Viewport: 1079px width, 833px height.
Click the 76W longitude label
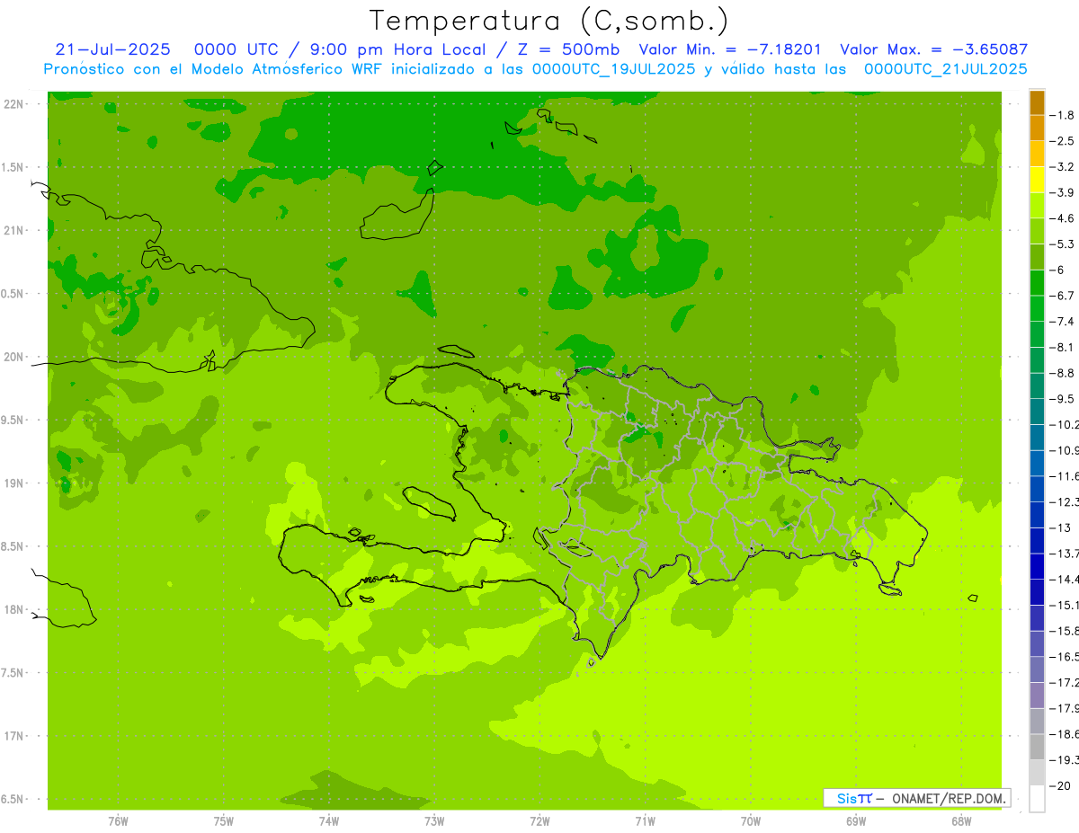tap(118, 822)
